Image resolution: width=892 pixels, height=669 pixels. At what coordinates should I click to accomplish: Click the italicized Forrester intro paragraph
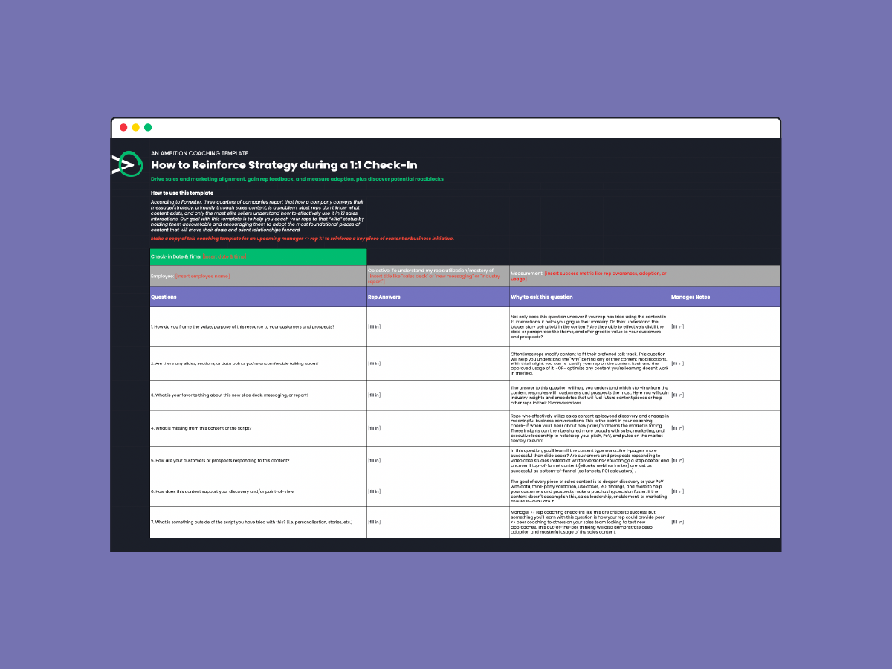[x=258, y=216]
